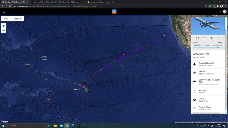Switch to Map view
This screenshot has width=228, height=128.
point(6,19)
